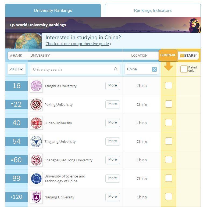Expand More for Zhejiang University
The height and width of the screenshot is (207, 207).
tap(112, 141)
